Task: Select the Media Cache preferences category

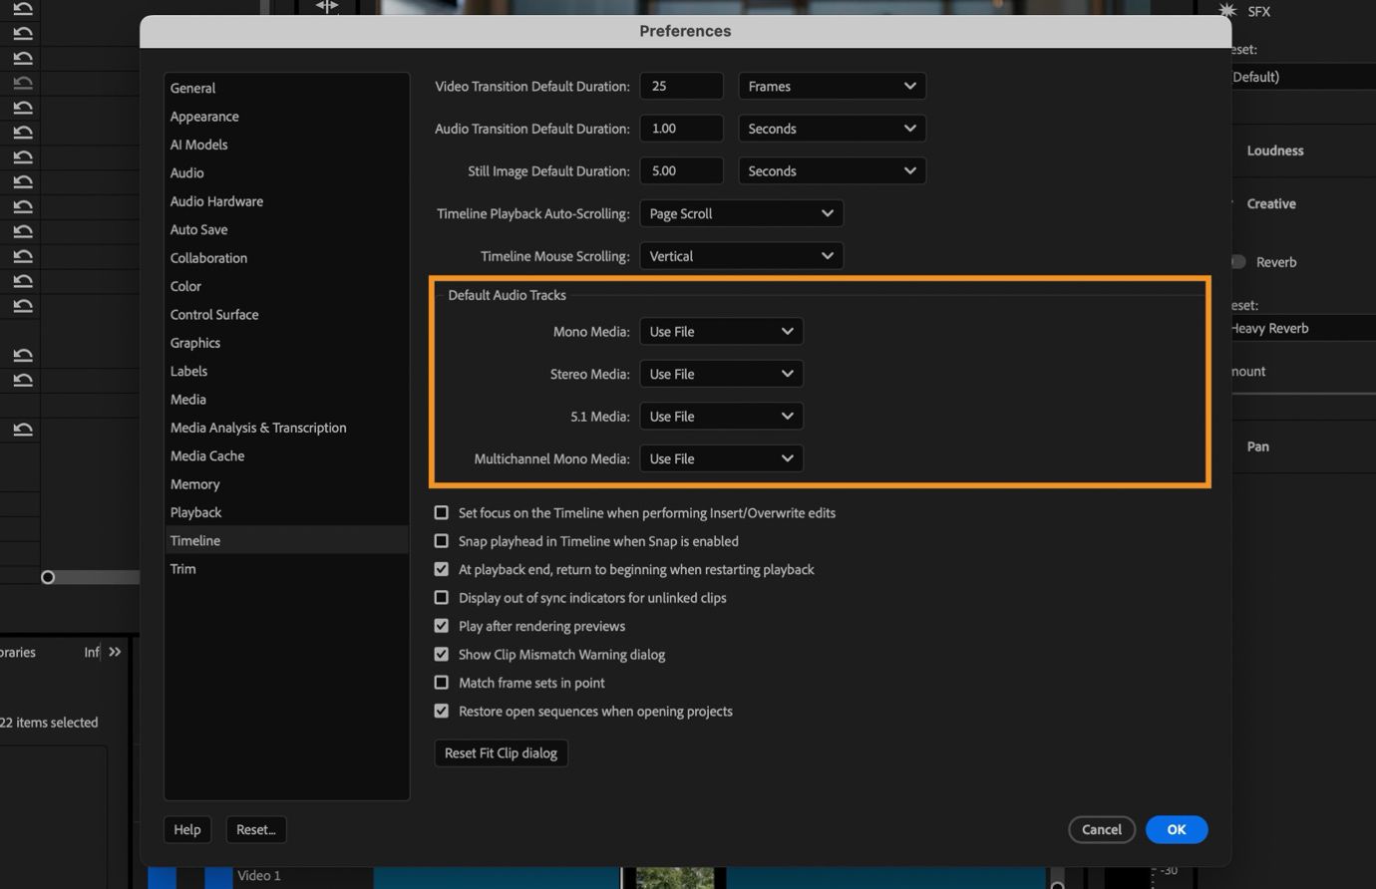Action: point(206,455)
